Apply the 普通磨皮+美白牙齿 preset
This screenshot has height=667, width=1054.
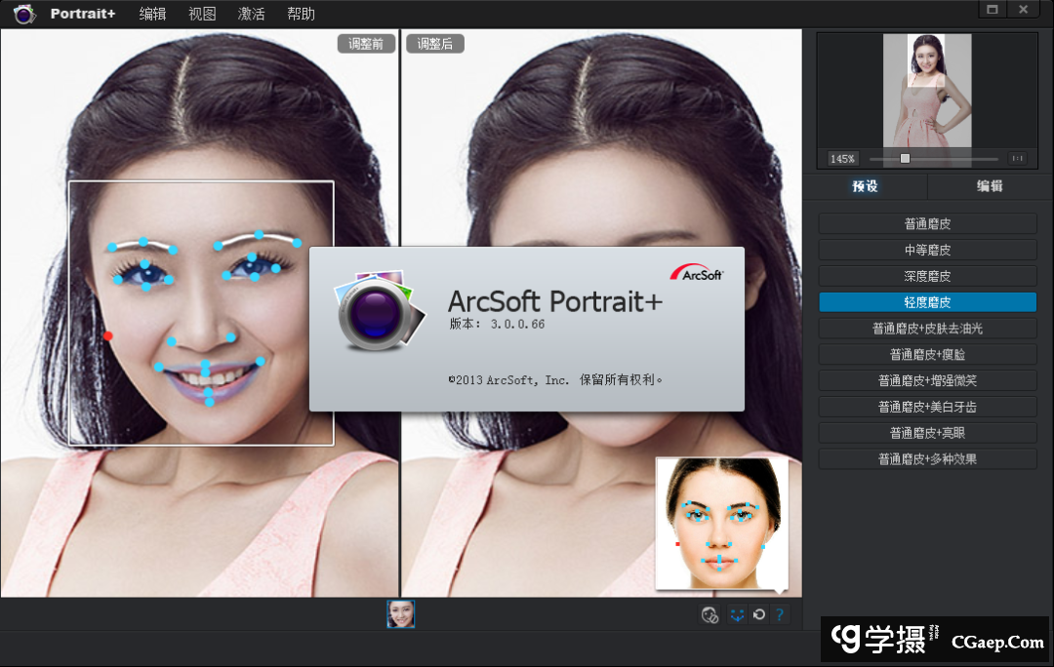click(926, 406)
